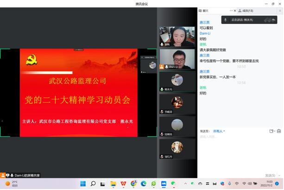Image resolution: width=284 pixels, height=190 pixels.
Task: Toggle the 中 input method indicator
Action: (237, 184)
